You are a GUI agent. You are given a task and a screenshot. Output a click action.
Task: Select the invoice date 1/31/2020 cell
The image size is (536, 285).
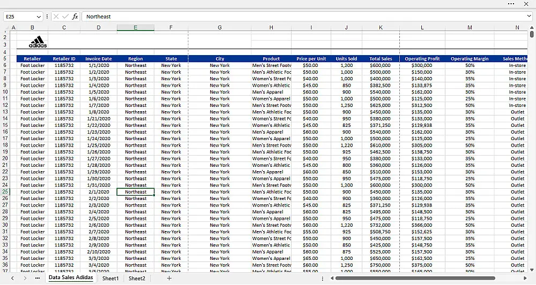tap(99, 185)
